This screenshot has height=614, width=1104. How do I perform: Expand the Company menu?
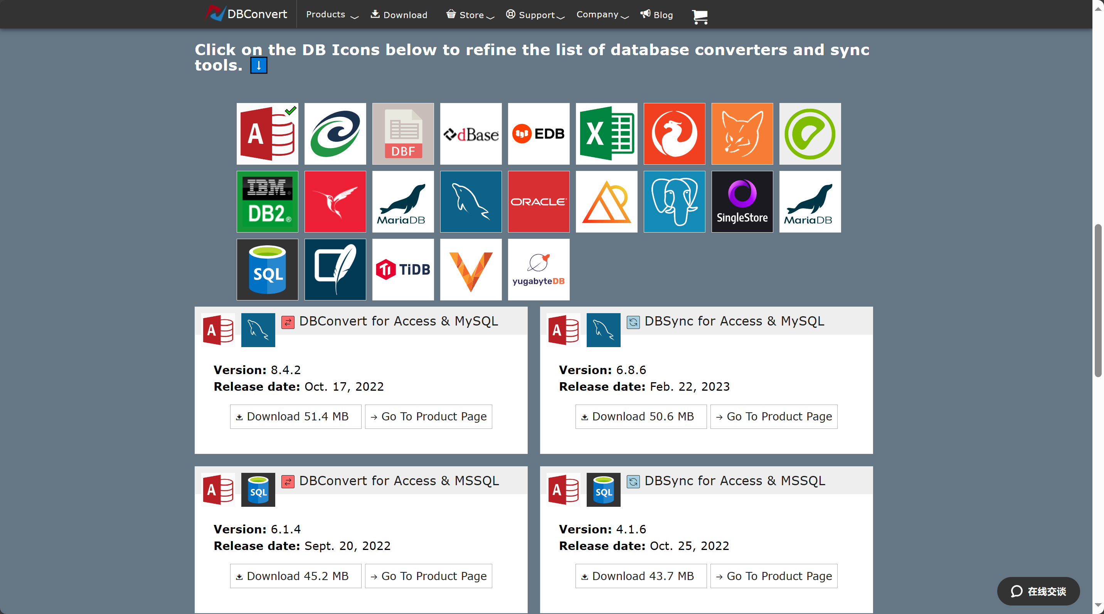602,15
